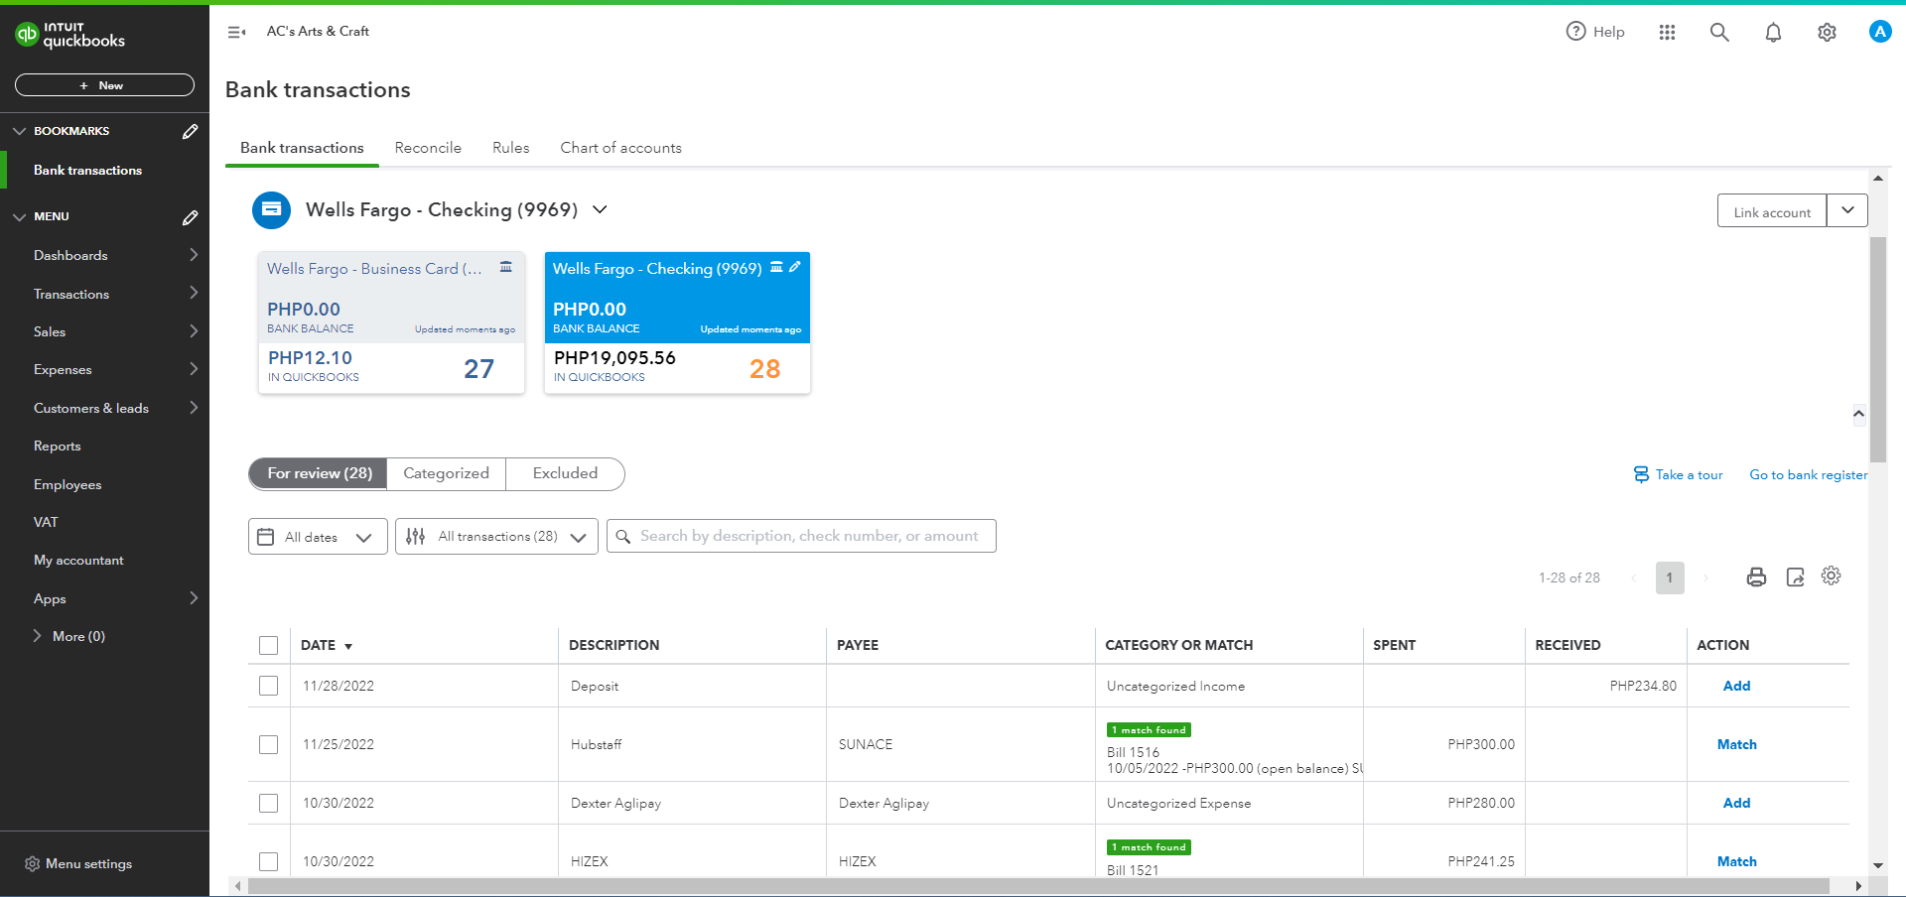Viewport: 1906px width, 897px height.
Task: Edit menu with the pencil icon
Action: [x=190, y=216]
